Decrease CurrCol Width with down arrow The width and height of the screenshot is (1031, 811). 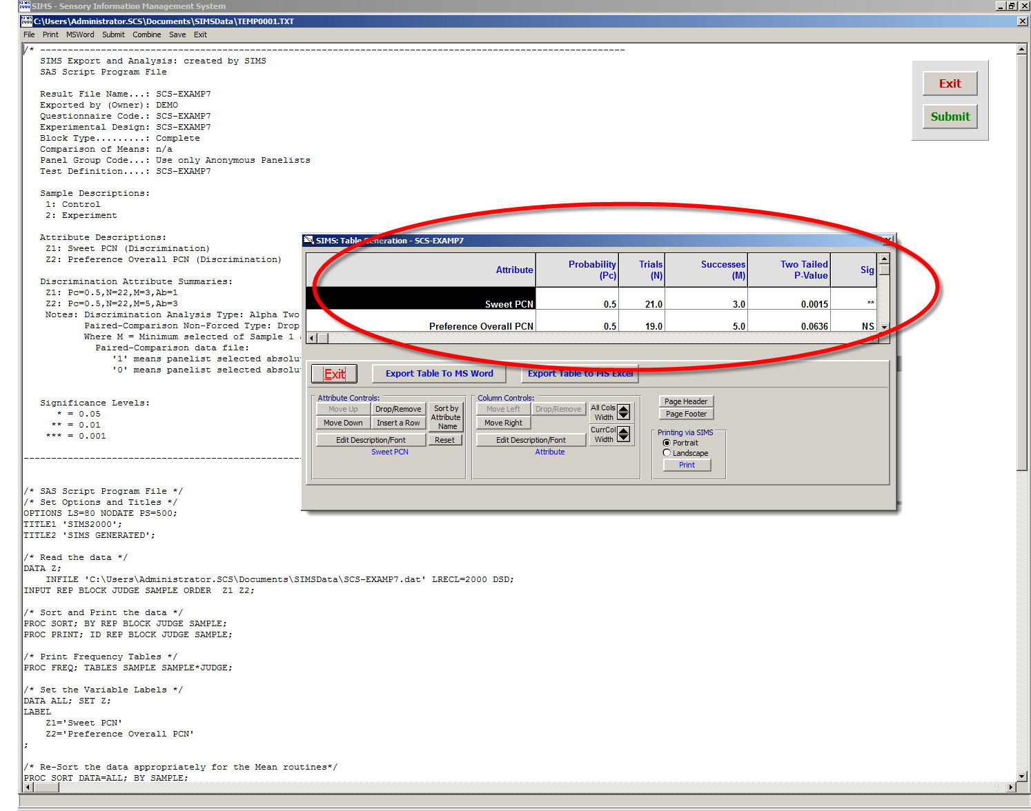[624, 438]
